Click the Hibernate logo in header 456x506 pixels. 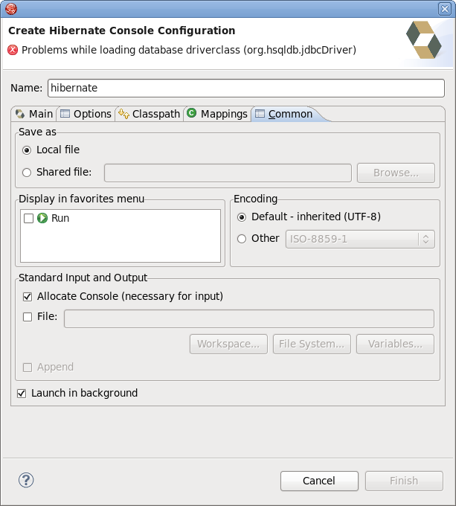(423, 39)
